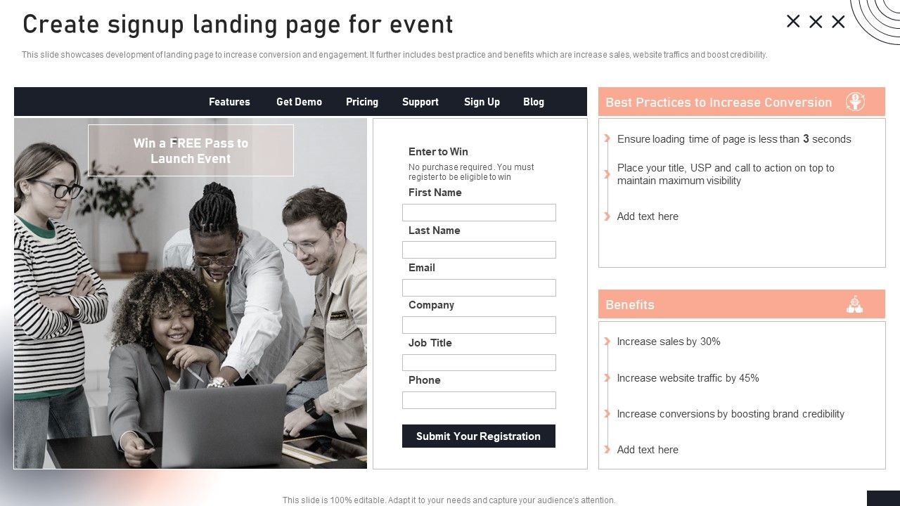Select Sign Up in the navigation bar
Viewport: 900px width, 506px height.
click(482, 102)
